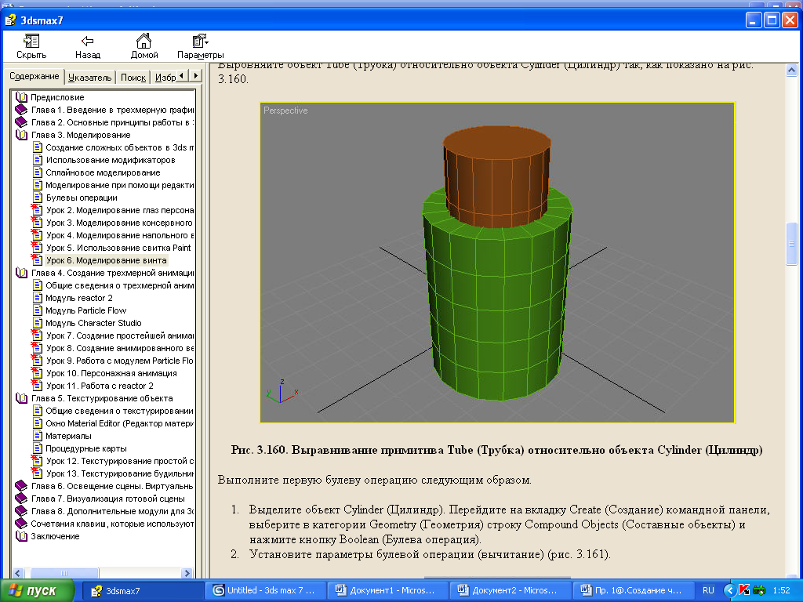Click the Kaspersky tray icon
This screenshot has height=602, width=803.
pos(743,590)
